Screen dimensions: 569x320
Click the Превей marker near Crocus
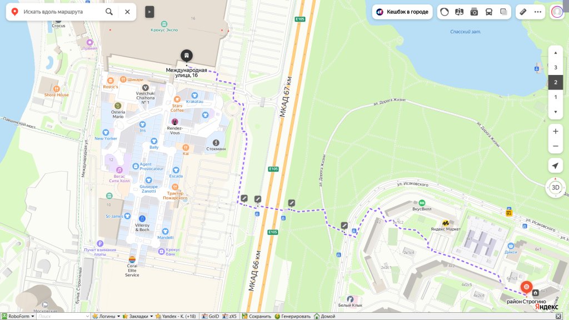[x=89, y=42]
